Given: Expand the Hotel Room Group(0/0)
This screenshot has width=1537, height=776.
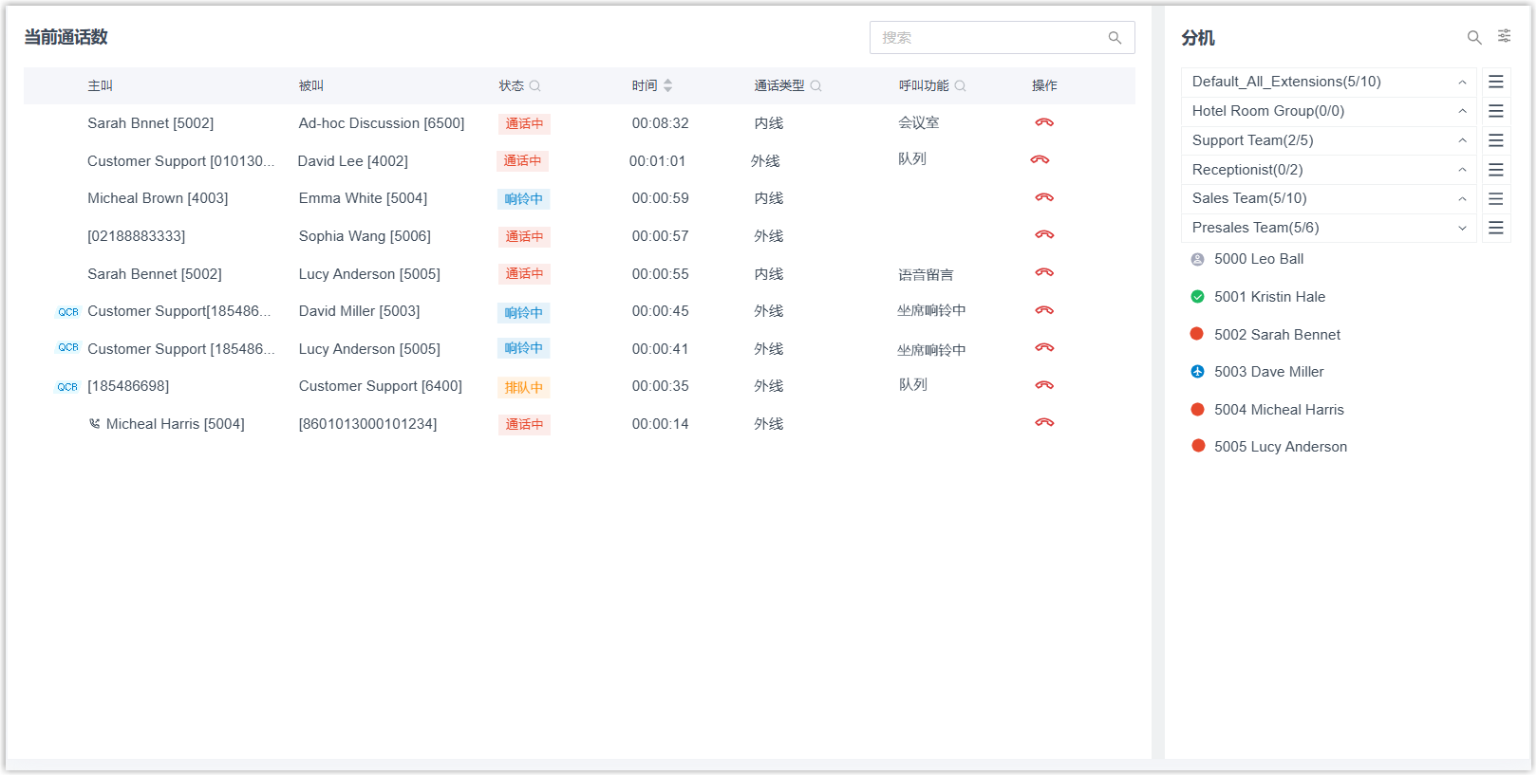Looking at the screenshot, I should tap(1462, 112).
